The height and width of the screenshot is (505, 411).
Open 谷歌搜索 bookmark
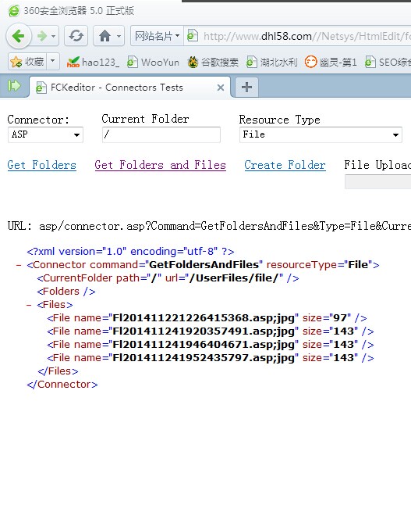click(213, 62)
